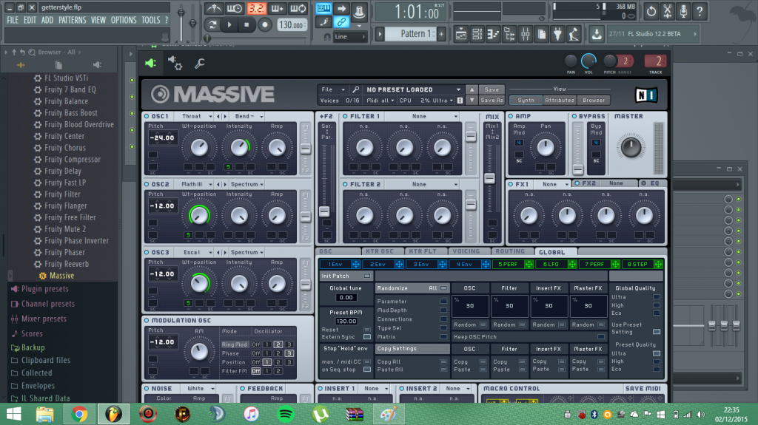Screen dimensions: 758x425
Task: Toggle the Noise oscillator power button
Action: point(147,389)
